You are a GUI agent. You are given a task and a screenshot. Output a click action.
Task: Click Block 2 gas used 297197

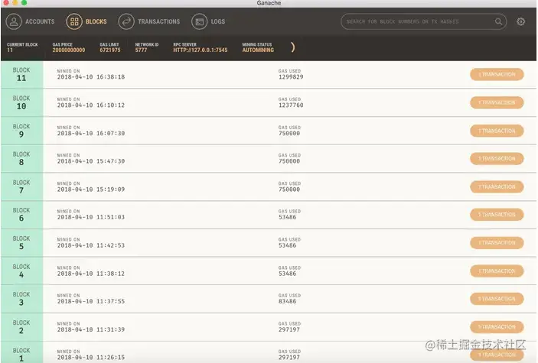(x=289, y=329)
